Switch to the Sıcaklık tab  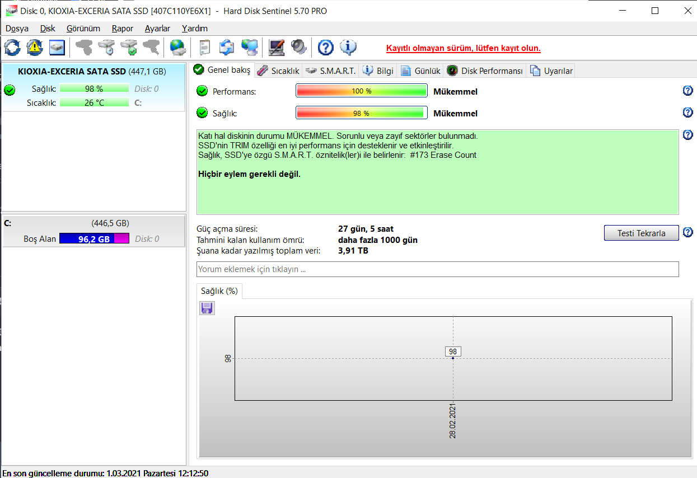click(279, 71)
